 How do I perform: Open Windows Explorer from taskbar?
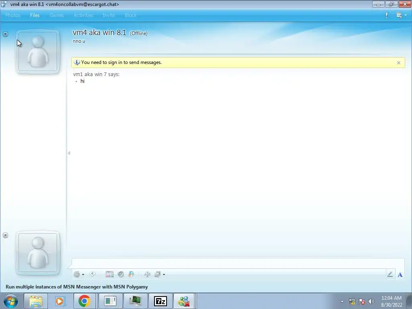click(36, 301)
